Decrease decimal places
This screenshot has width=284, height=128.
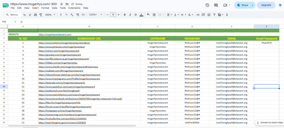click(x=72, y=15)
